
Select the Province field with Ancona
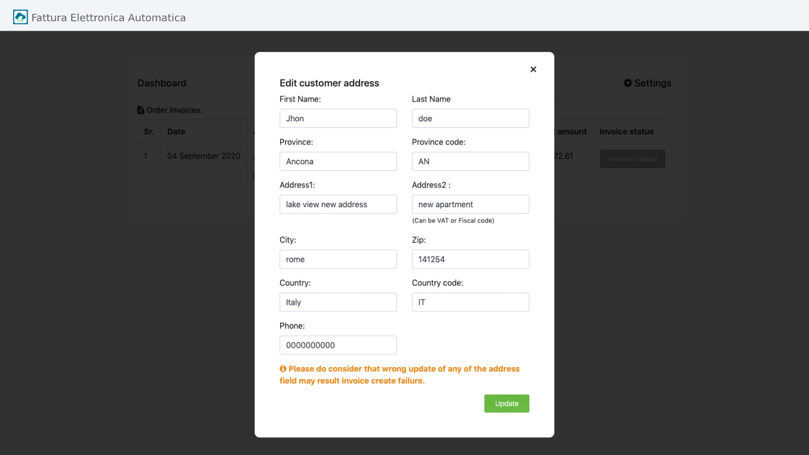tap(338, 161)
